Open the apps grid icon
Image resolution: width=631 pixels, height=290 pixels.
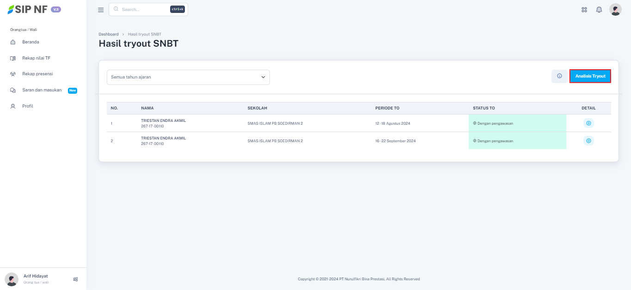pos(584,10)
